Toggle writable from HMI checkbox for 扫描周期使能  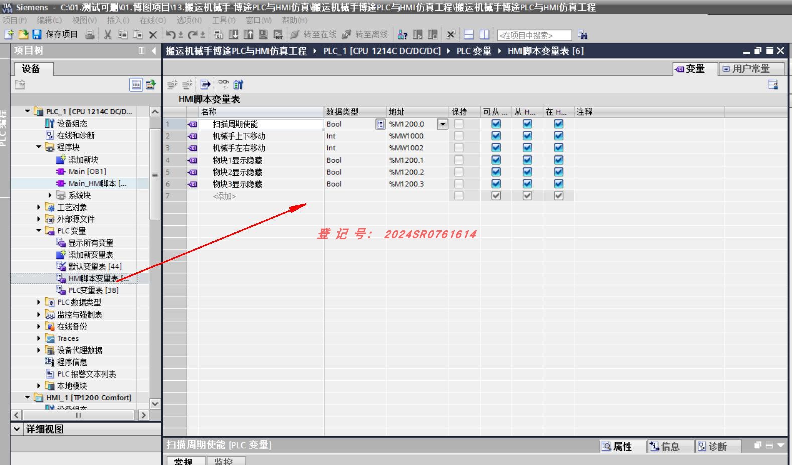pos(527,124)
